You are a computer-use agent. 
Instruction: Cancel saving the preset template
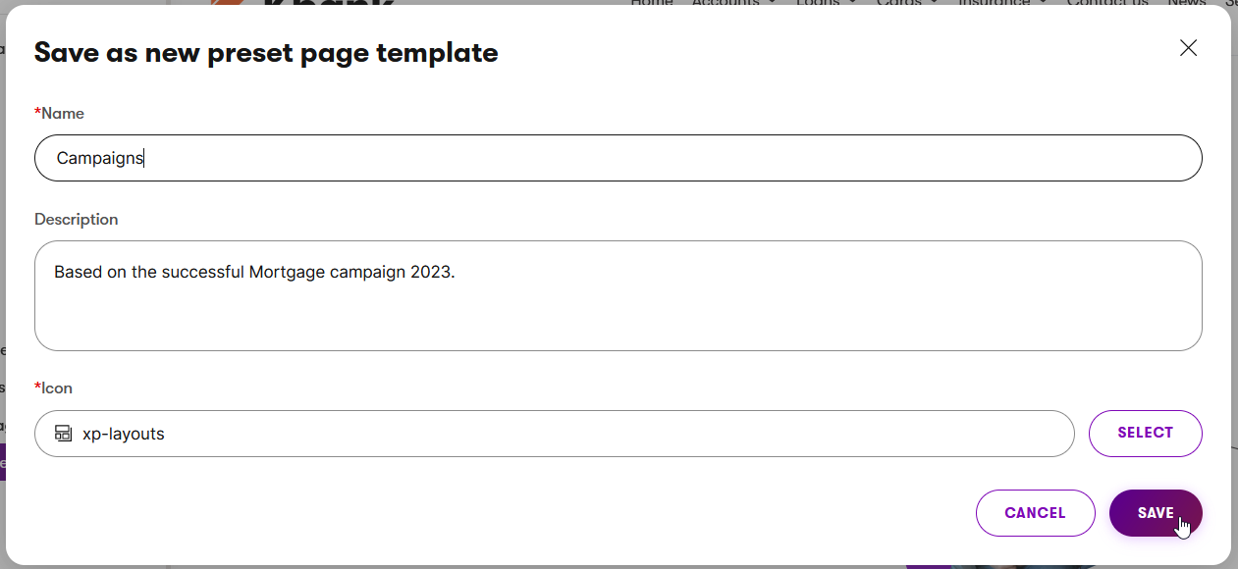pyautogui.click(x=1035, y=513)
